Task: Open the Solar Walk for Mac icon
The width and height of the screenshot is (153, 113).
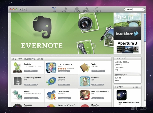Action: pyautogui.click(x=122, y=95)
